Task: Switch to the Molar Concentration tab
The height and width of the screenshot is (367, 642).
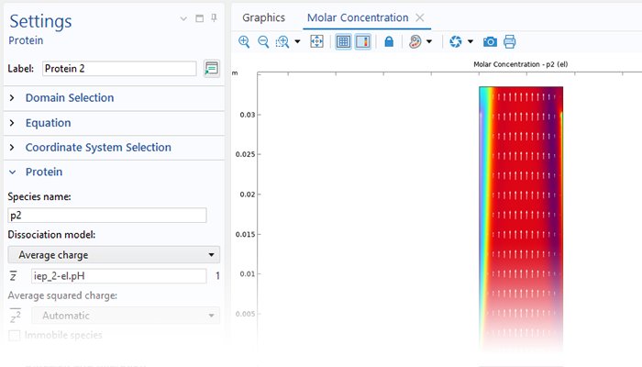Action: pos(358,17)
